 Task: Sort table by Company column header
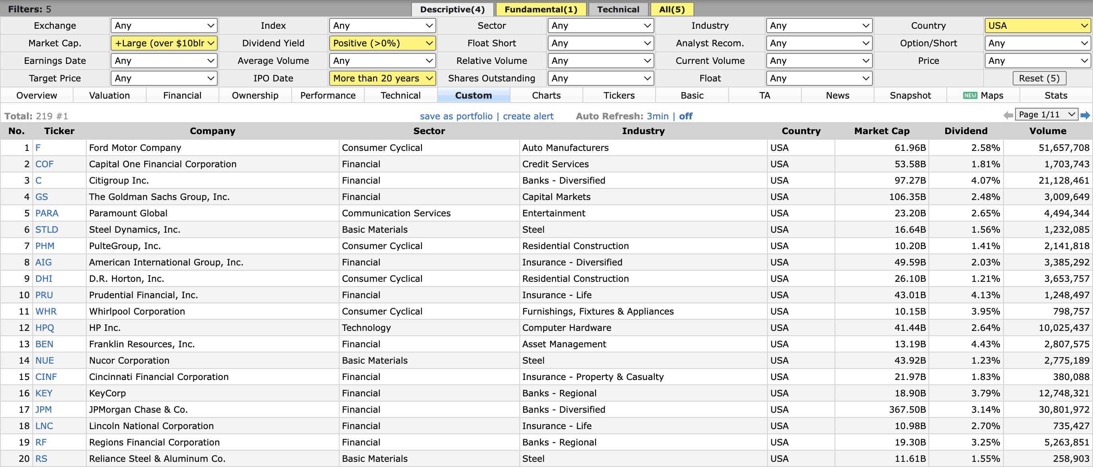tap(213, 131)
